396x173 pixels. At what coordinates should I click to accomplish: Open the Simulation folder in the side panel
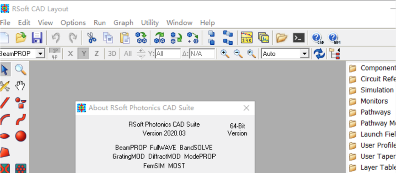[x=372, y=90]
